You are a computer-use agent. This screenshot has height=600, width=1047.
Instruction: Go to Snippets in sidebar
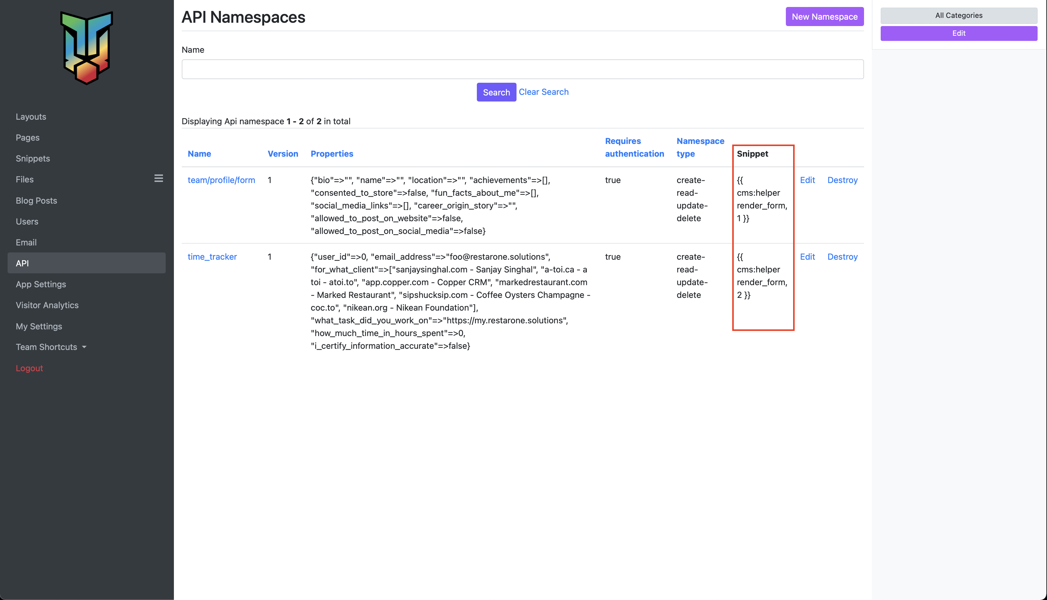click(32, 158)
